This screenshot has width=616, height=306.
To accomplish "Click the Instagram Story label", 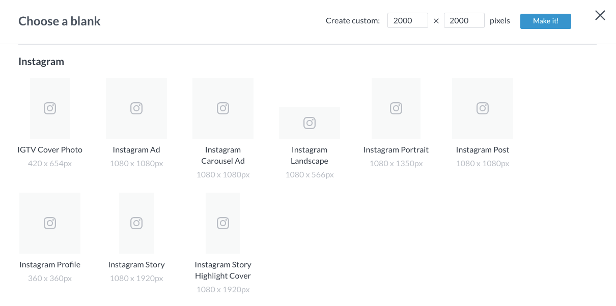I will [x=136, y=265].
